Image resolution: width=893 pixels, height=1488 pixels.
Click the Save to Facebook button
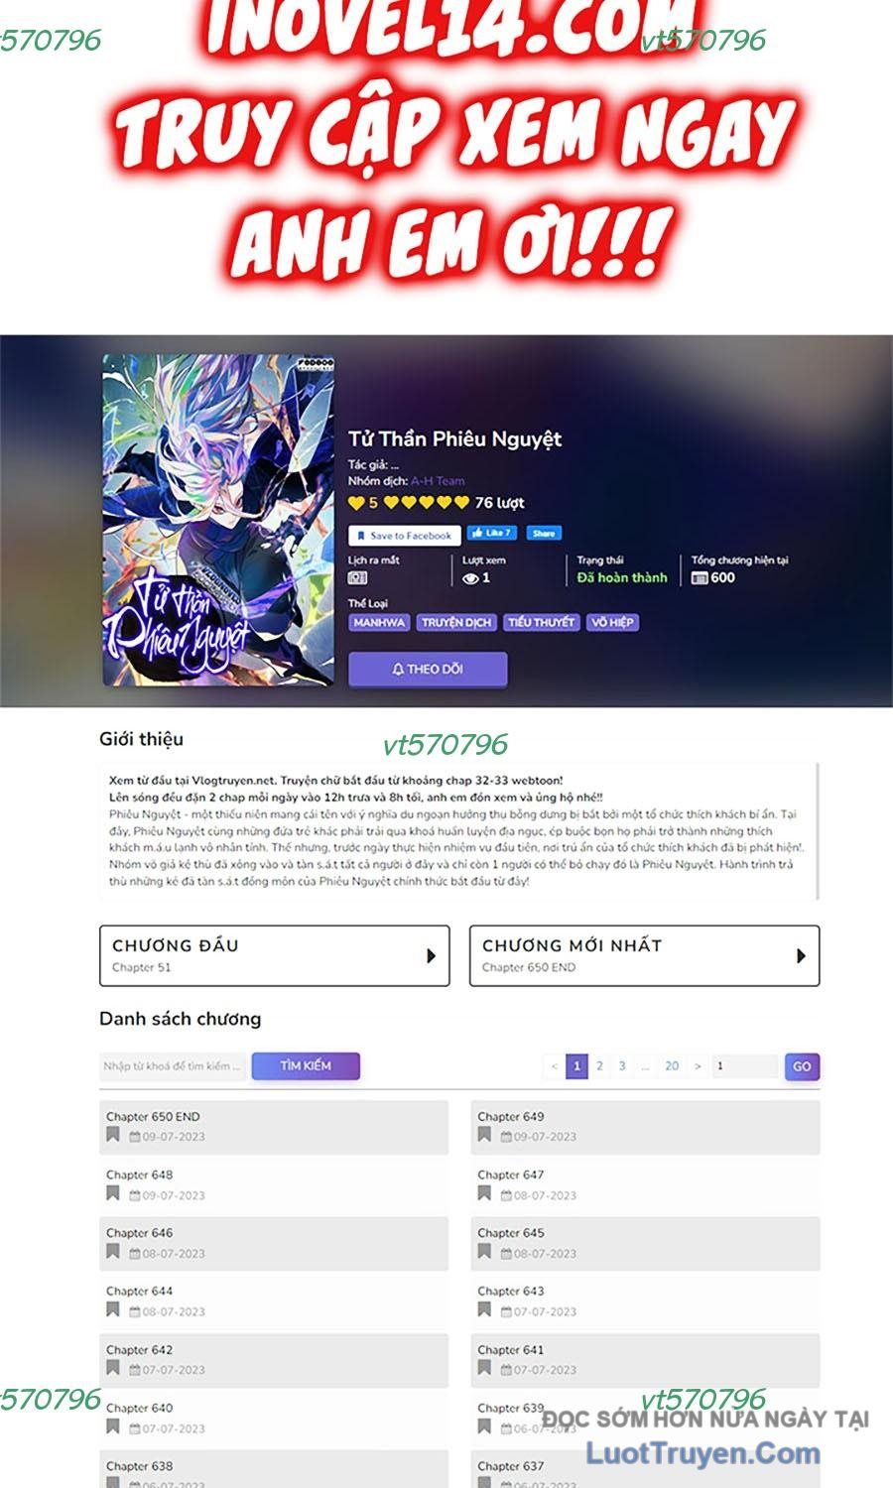405,535
